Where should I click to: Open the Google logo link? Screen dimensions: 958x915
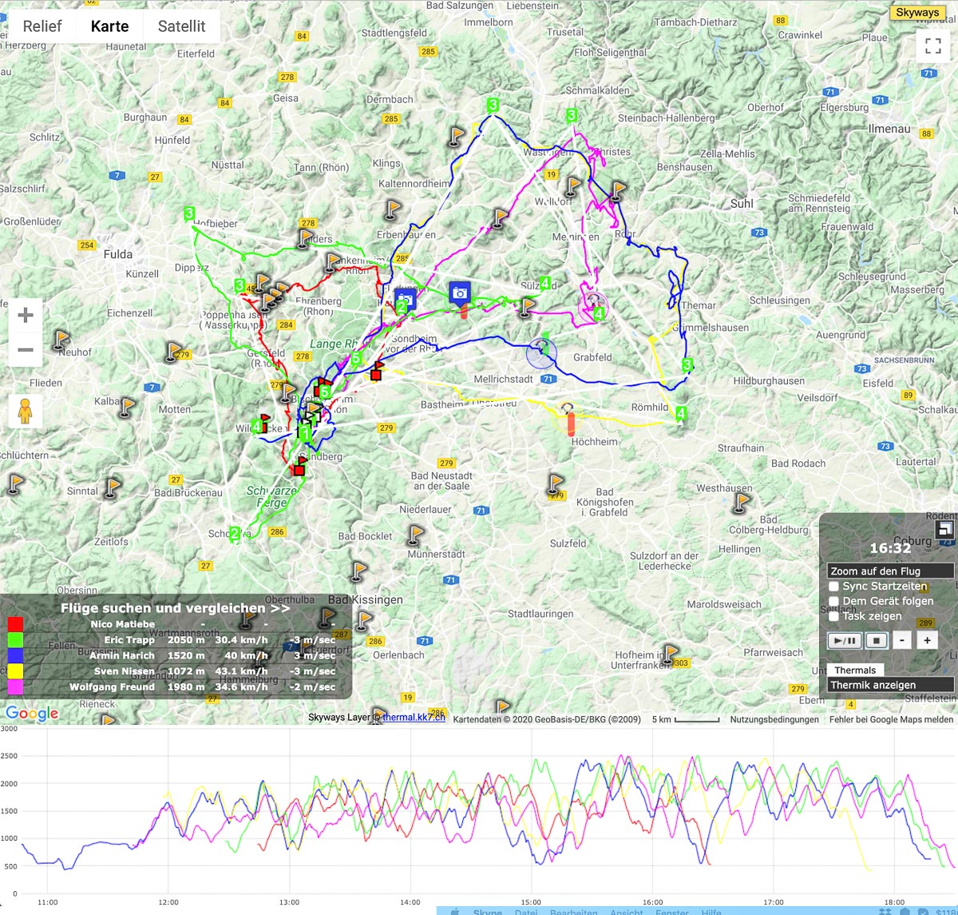pyautogui.click(x=32, y=713)
